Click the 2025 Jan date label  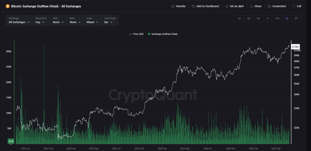tap(254, 148)
